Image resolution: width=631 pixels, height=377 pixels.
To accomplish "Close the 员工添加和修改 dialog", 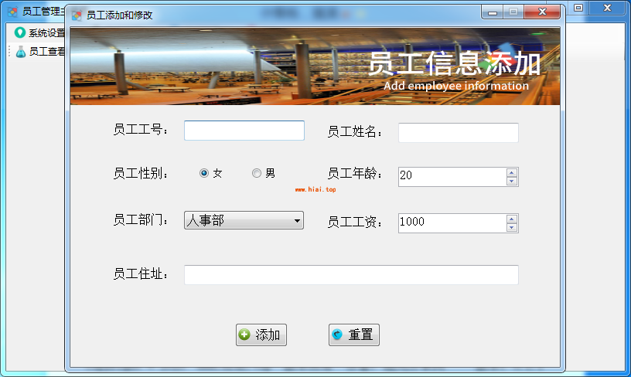I will click(x=542, y=12).
